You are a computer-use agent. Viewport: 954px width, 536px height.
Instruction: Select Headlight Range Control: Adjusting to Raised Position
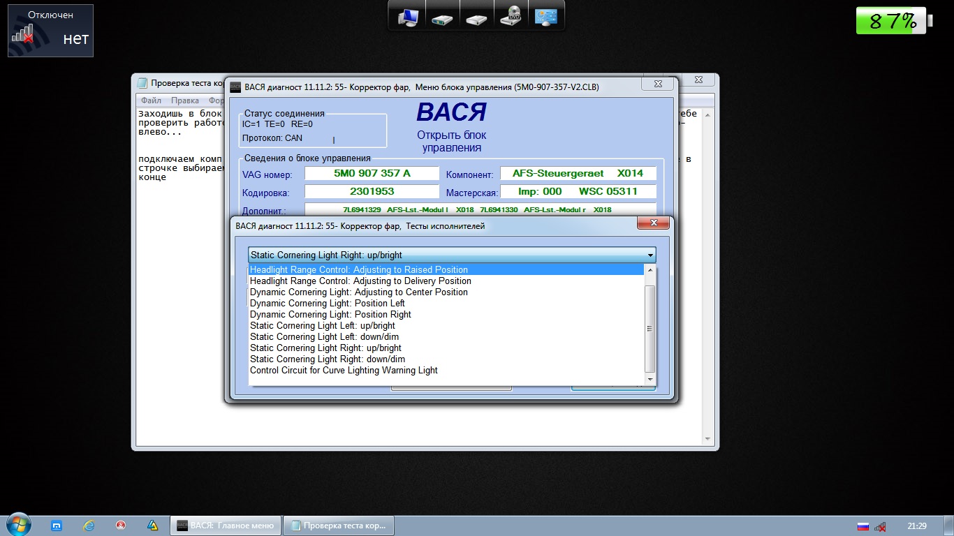point(359,270)
